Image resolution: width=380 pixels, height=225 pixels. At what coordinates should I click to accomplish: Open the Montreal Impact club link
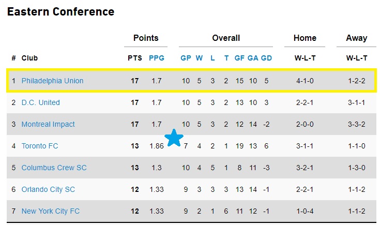tap(48, 124)
